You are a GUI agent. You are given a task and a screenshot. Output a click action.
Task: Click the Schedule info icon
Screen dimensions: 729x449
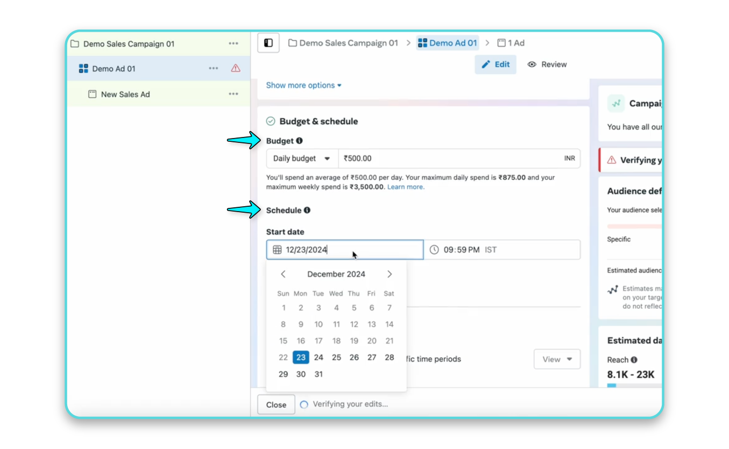(307, 210)
